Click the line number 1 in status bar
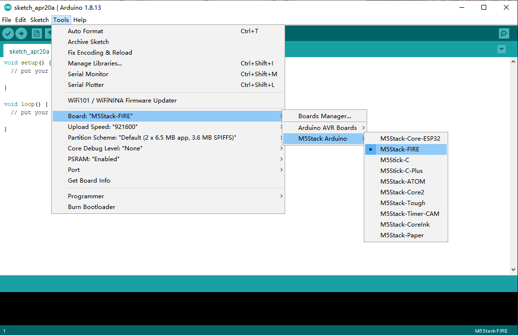This screenshot has width=518, height=335. tap(4, 331)
